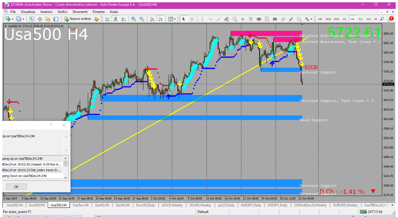Set timeframe to W1

pyautogui.click(x=369, y=19)
